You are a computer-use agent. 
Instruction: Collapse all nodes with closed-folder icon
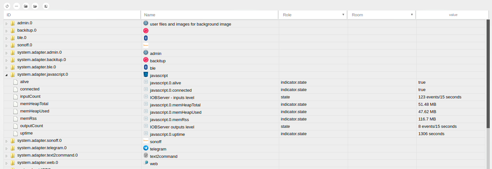click(26, 6)
